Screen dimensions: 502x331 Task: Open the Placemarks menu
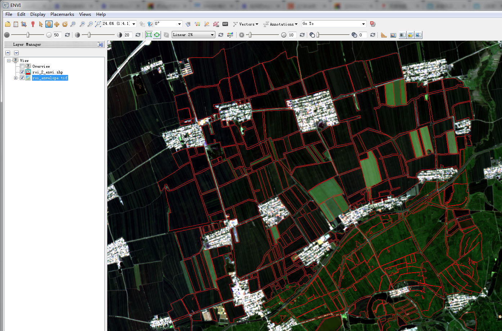62,14
